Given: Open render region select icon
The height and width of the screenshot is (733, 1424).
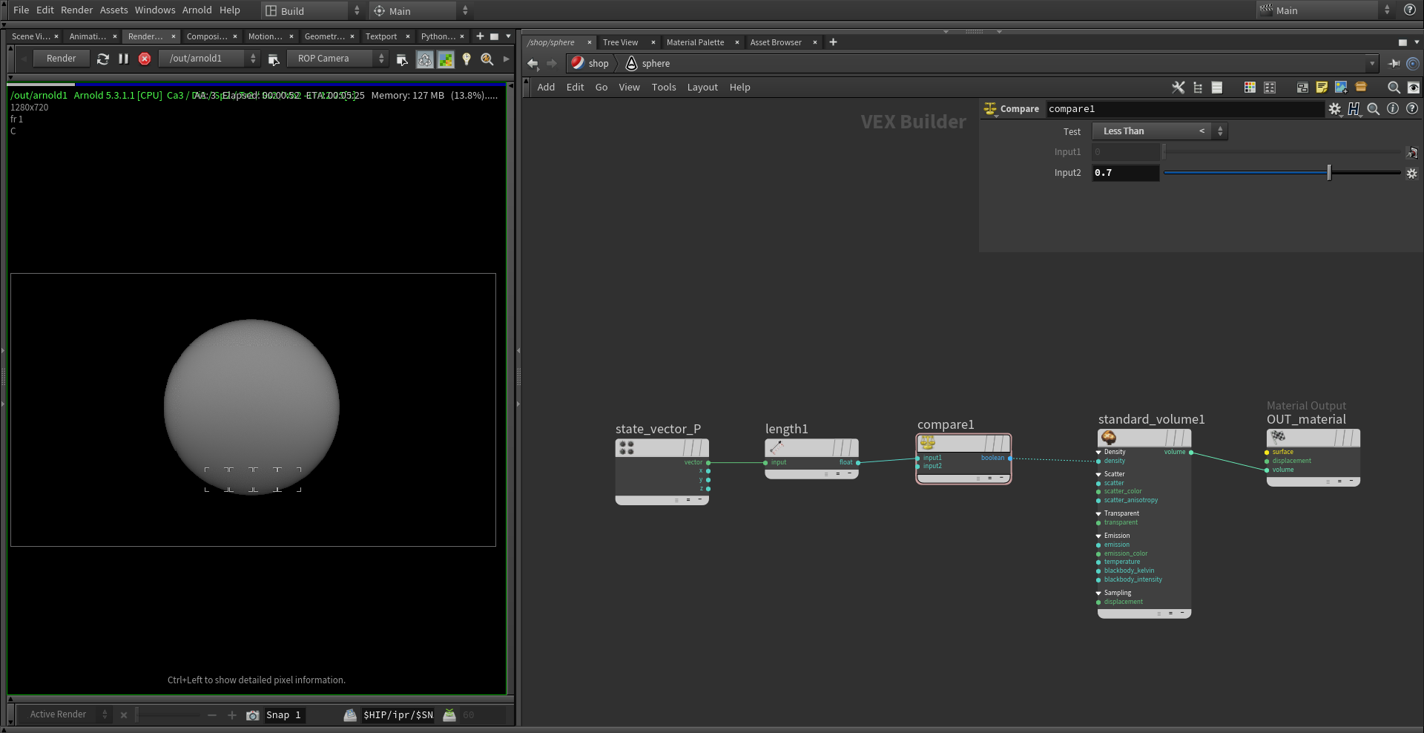Looking at the screenshot, I should (x=401, y=60).
